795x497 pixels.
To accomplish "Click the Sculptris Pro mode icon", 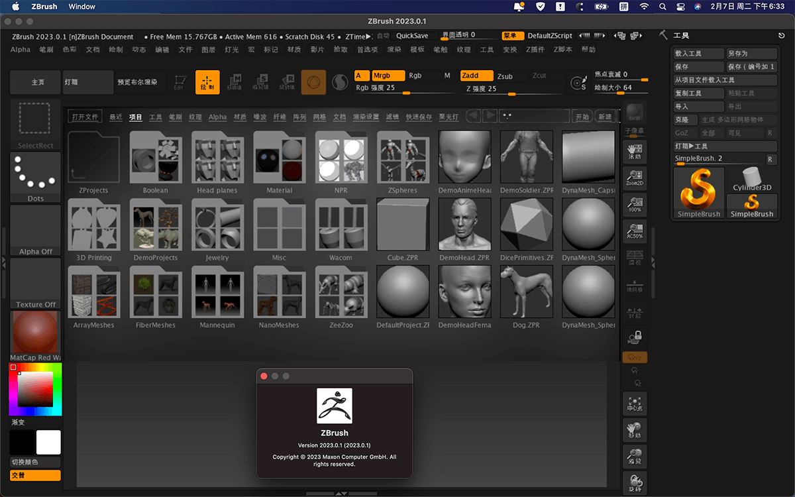I will [x=340, y=82].
